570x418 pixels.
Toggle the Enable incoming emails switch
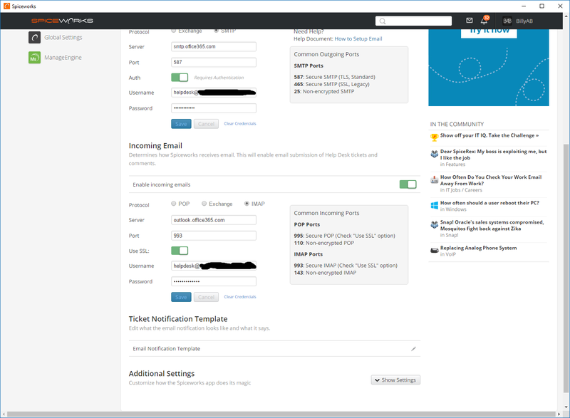click(x=409, y=183)
